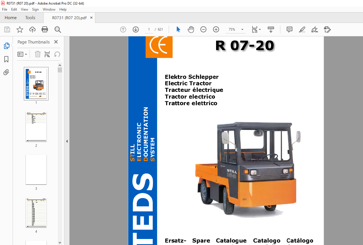
Task: Select the Highlight text pen tool
Action: (x=302, y=29)
